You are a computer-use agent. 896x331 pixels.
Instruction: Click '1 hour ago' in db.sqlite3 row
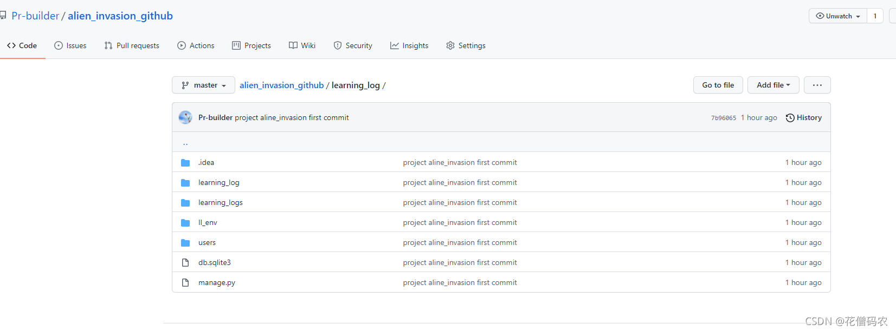click(x=803, y=262)
